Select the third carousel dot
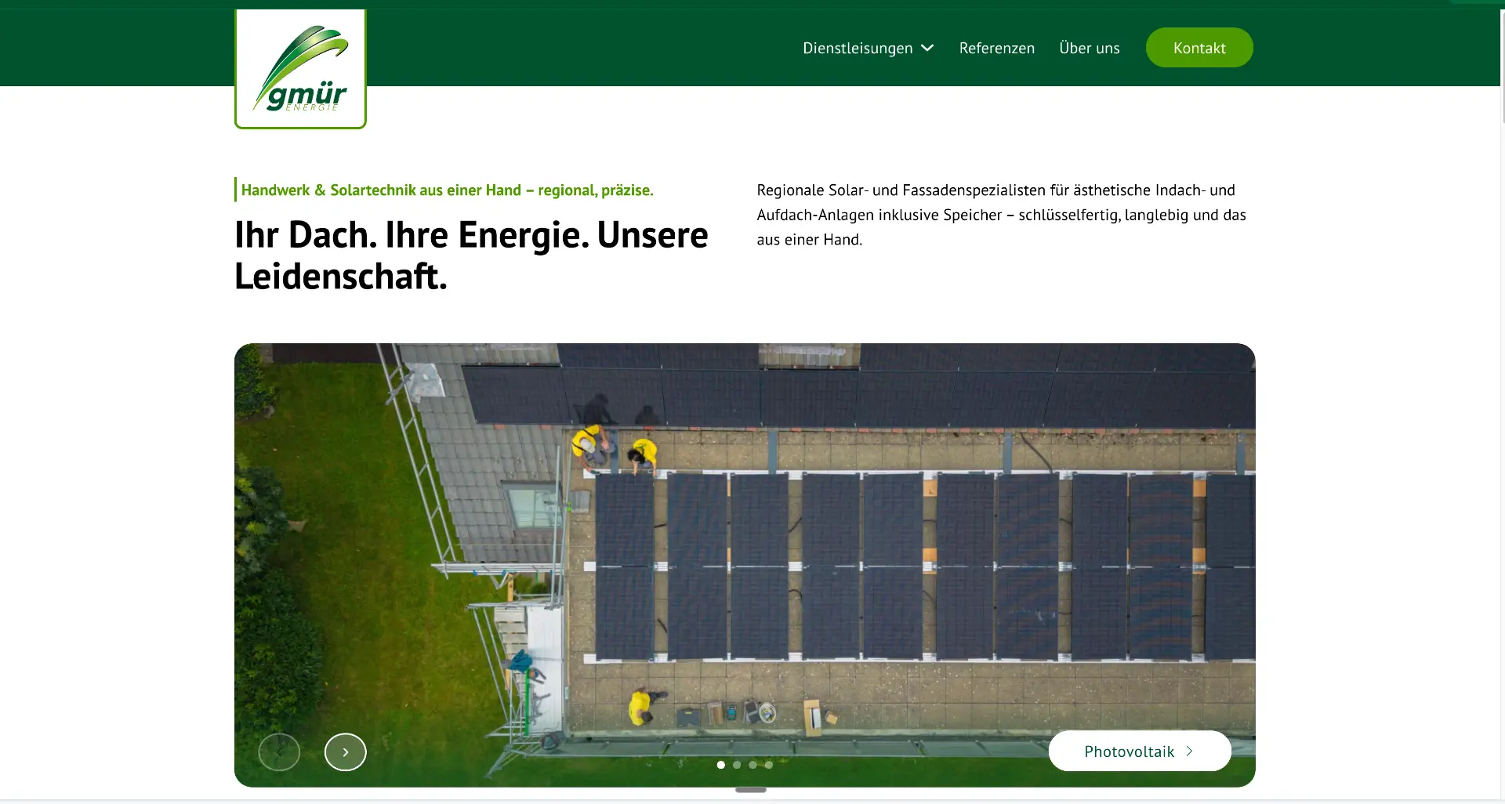Viewport: 1505px width, 804px height. (x=752, y=765)
